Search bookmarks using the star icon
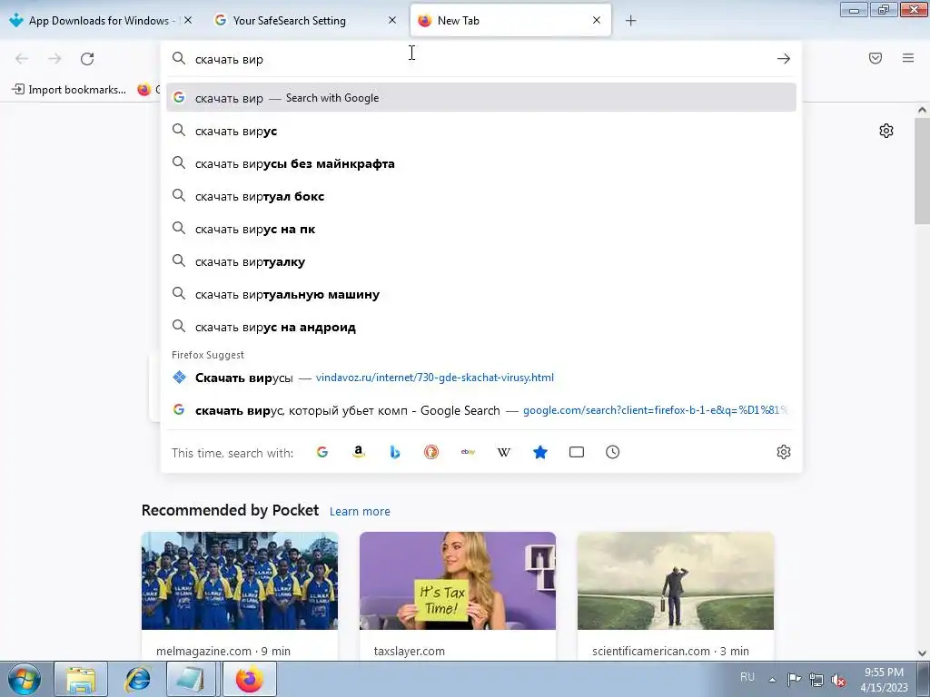 pyautogui.click(x=540, y=452)
